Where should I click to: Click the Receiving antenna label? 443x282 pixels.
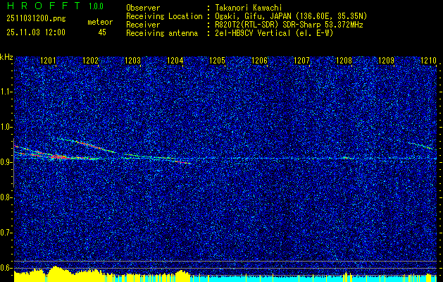162,33
